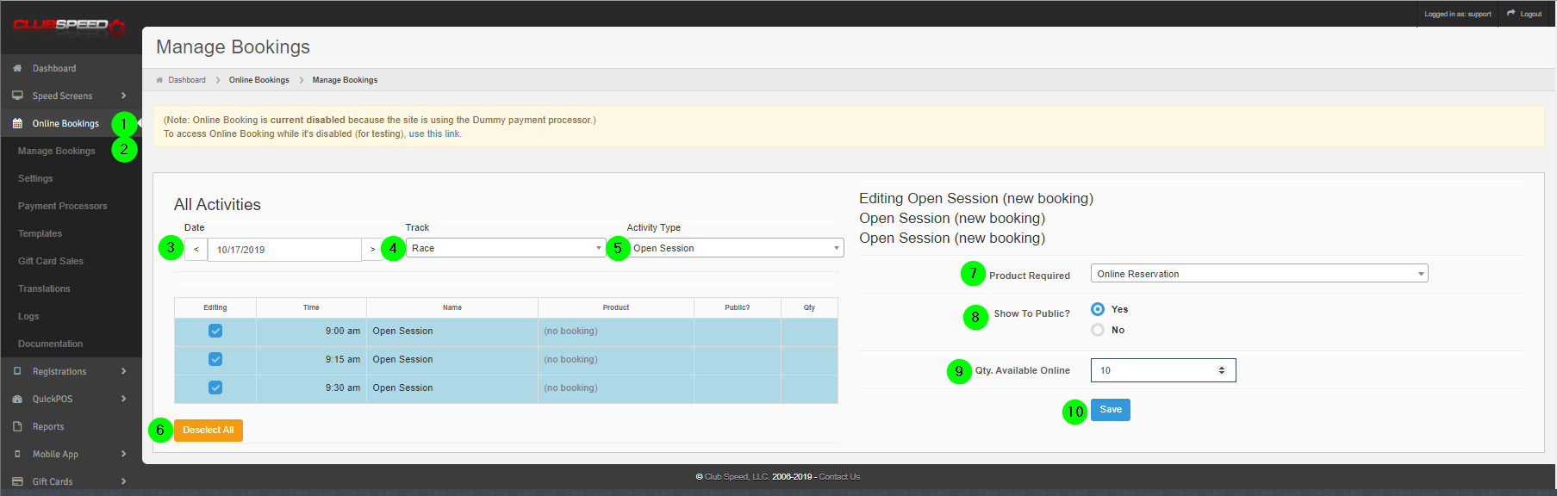Select No for Show To Public

click(x=1098, y=330)
